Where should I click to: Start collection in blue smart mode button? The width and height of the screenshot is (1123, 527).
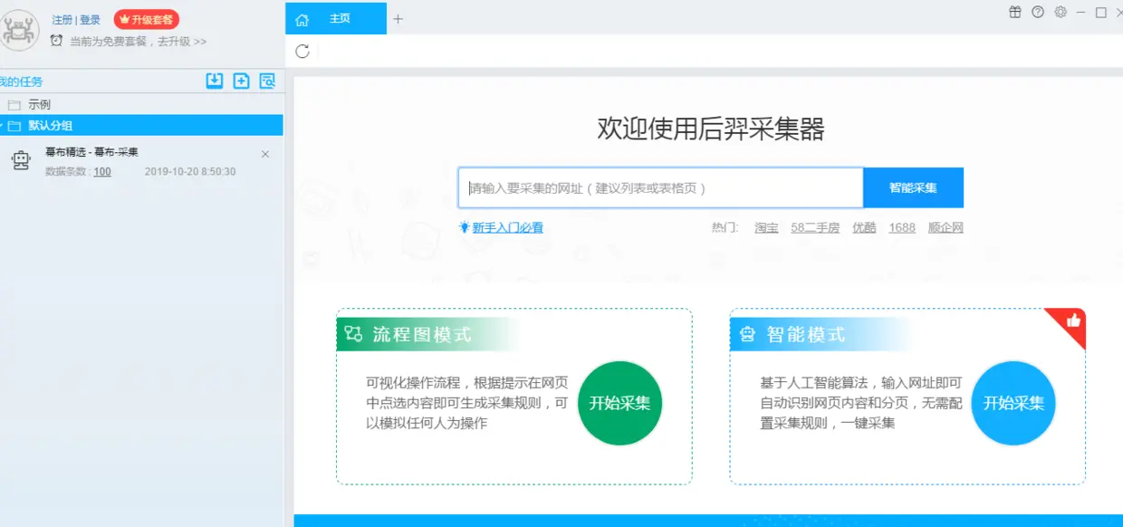pos(1013,403)
